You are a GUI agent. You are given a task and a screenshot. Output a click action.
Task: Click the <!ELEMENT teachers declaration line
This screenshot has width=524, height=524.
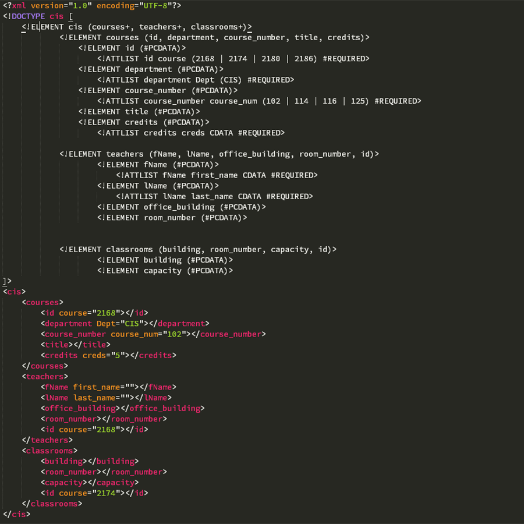click(219, 154)
